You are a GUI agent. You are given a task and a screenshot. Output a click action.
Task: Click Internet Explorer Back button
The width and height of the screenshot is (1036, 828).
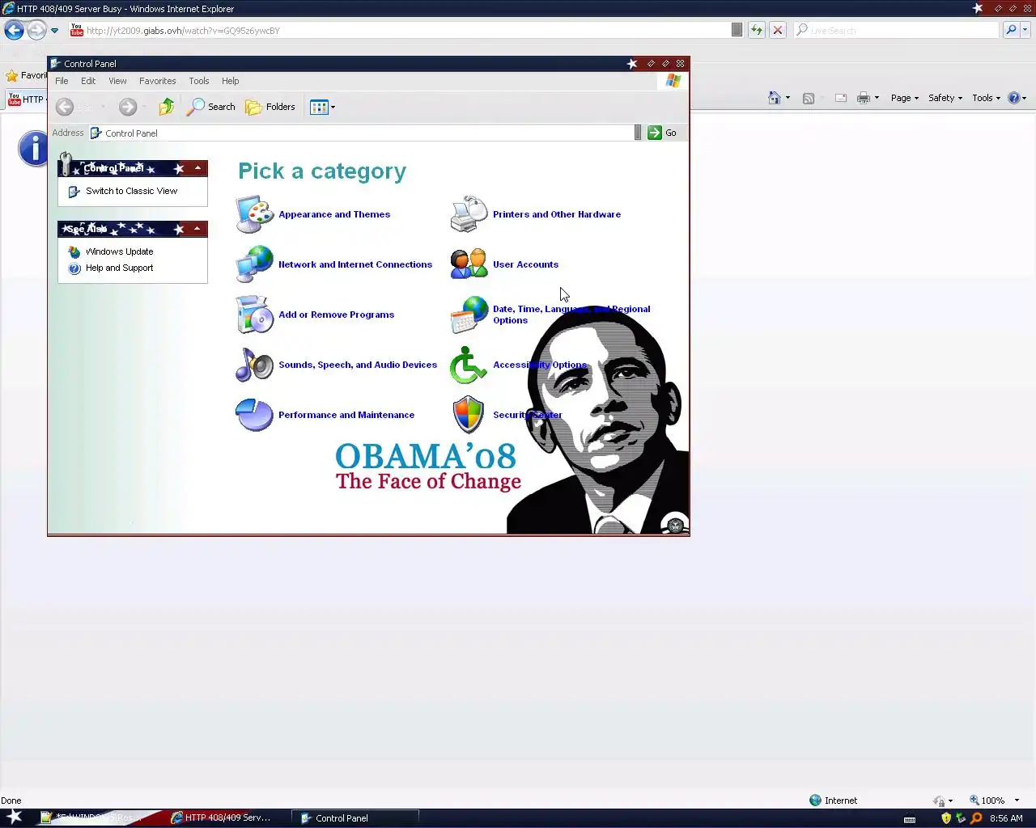click(15, 30)
